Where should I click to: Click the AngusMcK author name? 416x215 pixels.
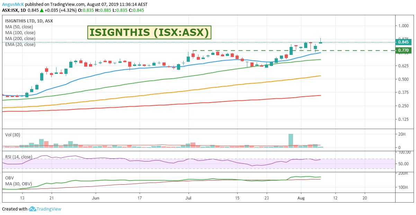click(x=13, y=4)
